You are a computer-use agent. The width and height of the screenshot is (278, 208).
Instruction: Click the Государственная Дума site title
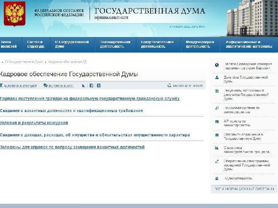pos(150,11)
